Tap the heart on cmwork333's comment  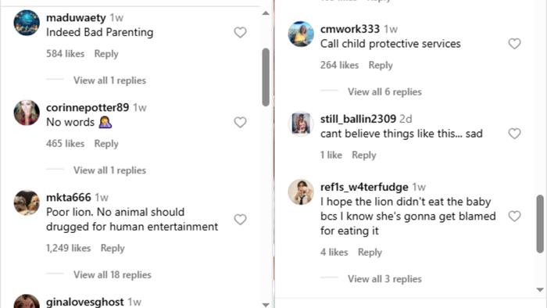tap(514, 44)
